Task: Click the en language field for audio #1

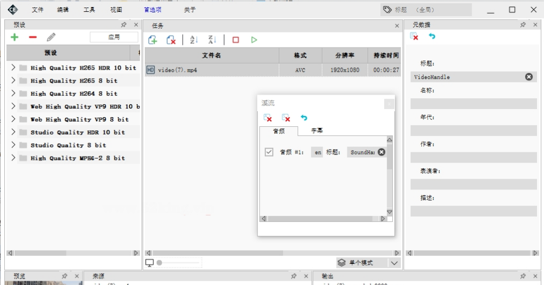Action: point(318,152)
